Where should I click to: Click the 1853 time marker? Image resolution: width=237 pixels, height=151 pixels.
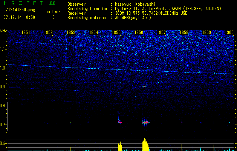point(71,32)
